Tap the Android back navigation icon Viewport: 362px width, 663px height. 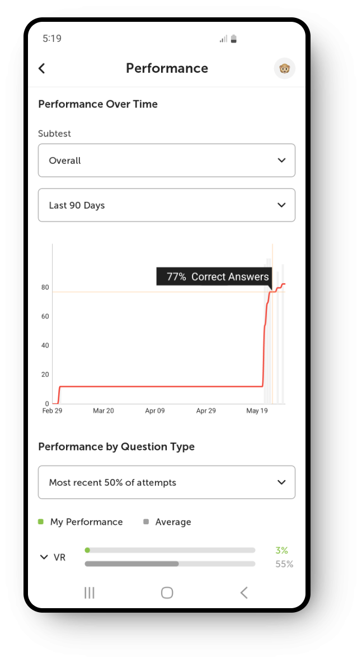coord(244,593)
